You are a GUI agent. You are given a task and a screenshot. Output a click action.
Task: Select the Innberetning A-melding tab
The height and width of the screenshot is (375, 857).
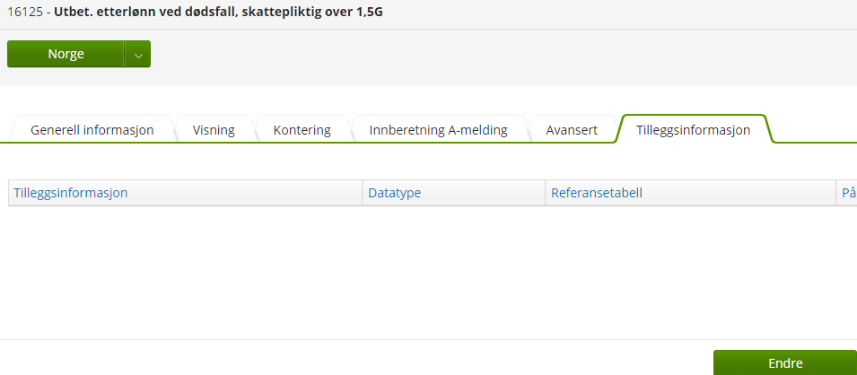[438, 130]
